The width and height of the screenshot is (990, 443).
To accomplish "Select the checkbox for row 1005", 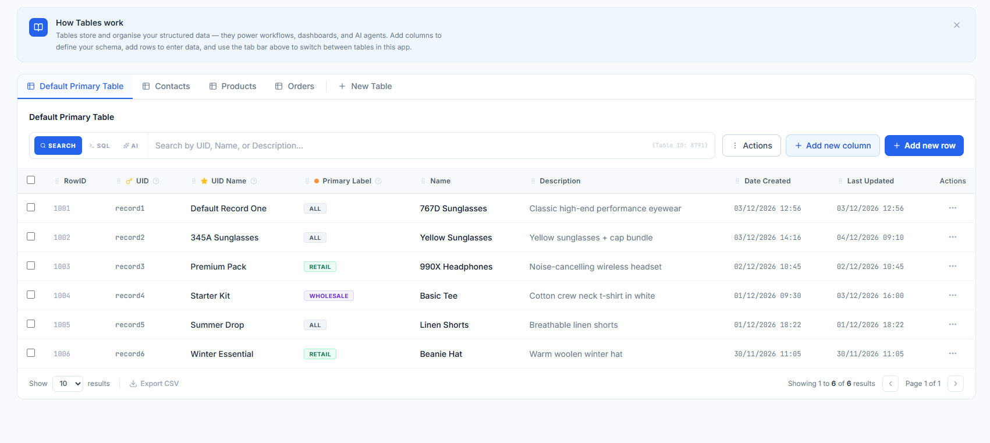I will pyautogui.click(x=31, y=324).
